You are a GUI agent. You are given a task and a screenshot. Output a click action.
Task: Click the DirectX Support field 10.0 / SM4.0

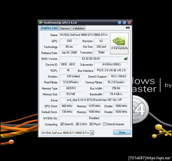118,76
